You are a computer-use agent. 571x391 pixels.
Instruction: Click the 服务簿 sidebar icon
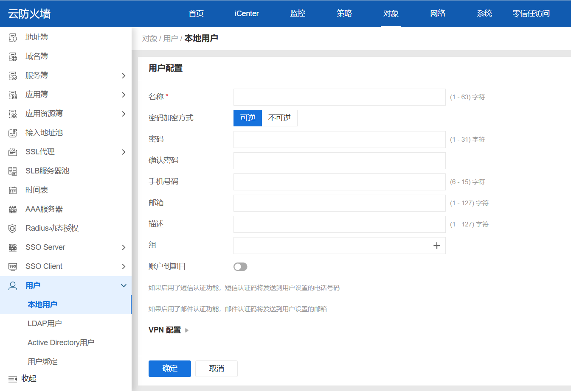pyautogui.click(x=13, y=76)
